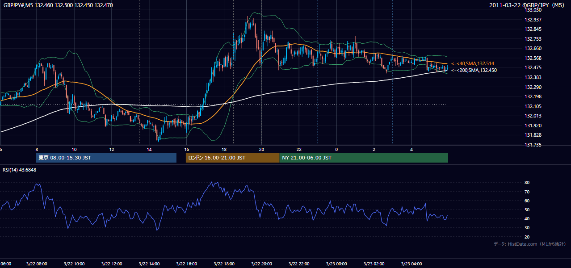
Task: Click hour tick 12 under the price chart
Action: (x=112, y=150)
